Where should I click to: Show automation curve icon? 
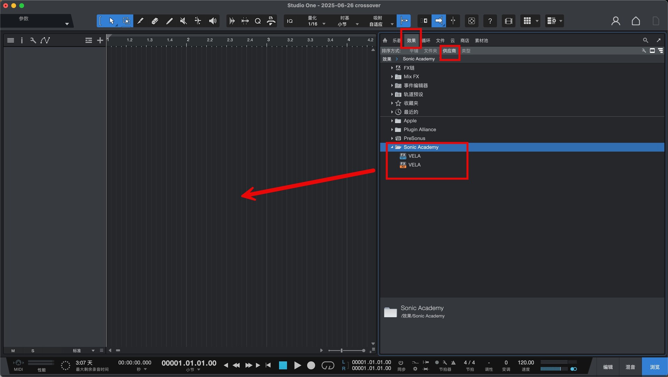[45, 40]
